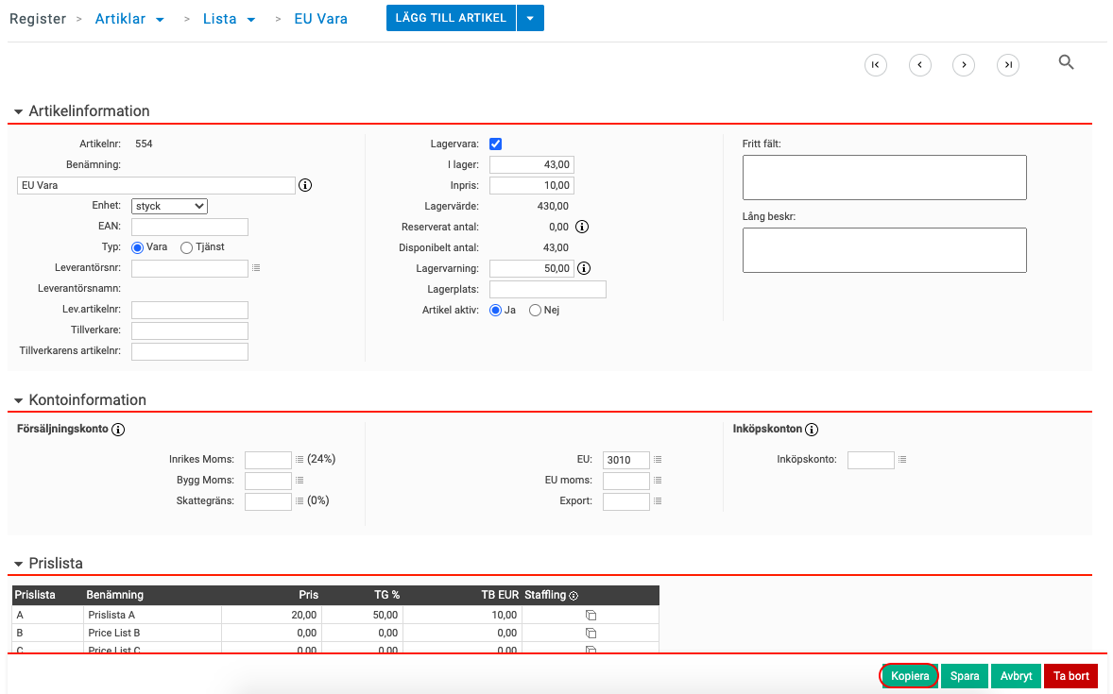
Task: Open the Enhet unit dropdown
Action: click(x=169, y=207)
